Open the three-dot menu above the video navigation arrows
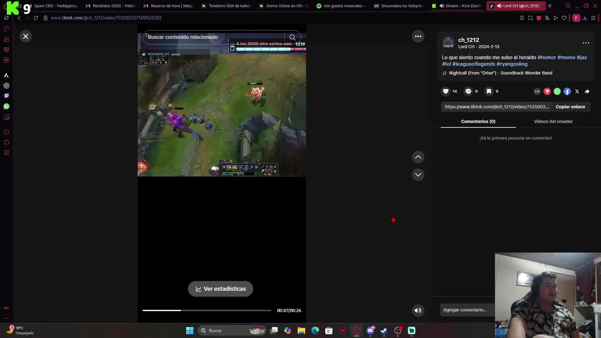The height and width of the screenshot is (338, 601). 418,36
